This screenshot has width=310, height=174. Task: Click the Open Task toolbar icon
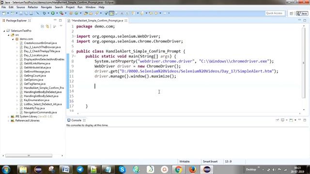point(91,13)
